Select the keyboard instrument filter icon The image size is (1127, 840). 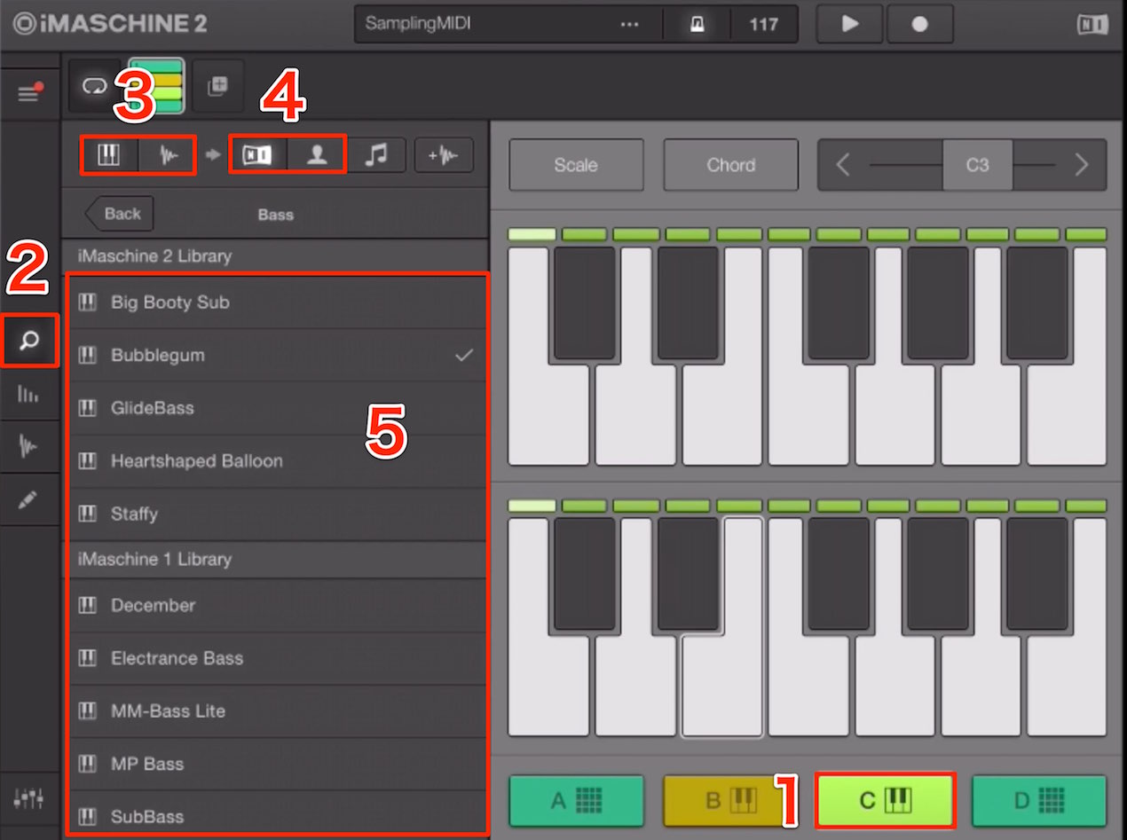point(108,156)
